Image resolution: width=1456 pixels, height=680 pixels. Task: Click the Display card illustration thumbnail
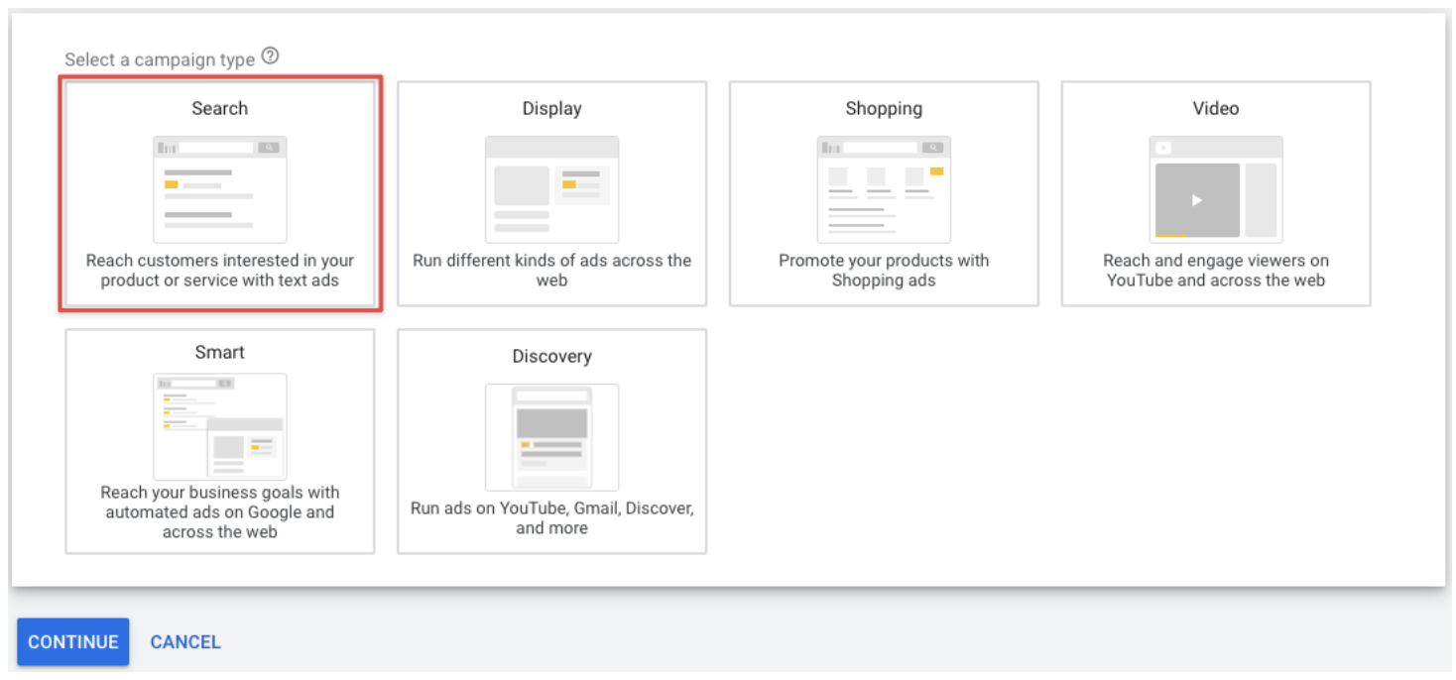tap(552, 189)
